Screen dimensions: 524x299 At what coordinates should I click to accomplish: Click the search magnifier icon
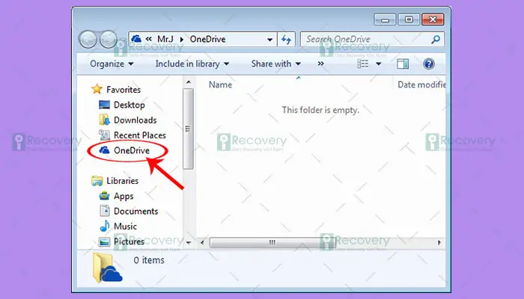[x=436, y=40]
